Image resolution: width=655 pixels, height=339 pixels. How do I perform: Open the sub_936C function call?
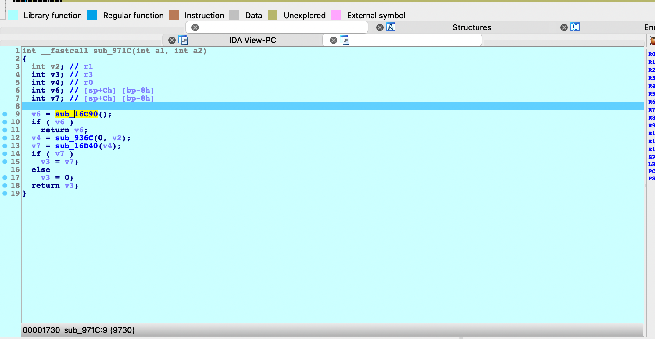coord(74,138)
